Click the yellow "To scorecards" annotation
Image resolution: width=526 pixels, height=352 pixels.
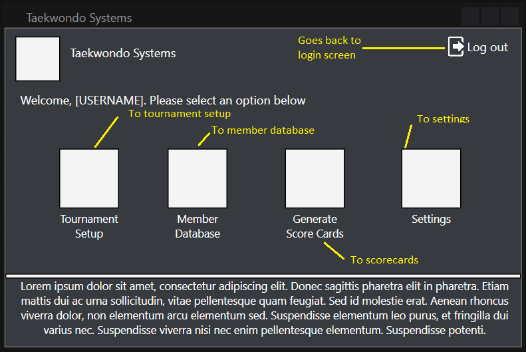coord(384,260)
